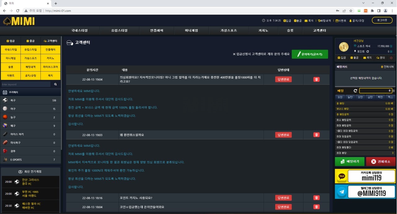
Task: Click 출금 in the user account panel
Action: pos(355,58)
